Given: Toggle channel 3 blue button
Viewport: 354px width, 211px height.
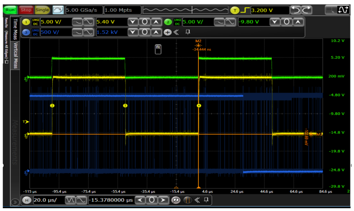Looking at the screenshot, I should point(26,32).
